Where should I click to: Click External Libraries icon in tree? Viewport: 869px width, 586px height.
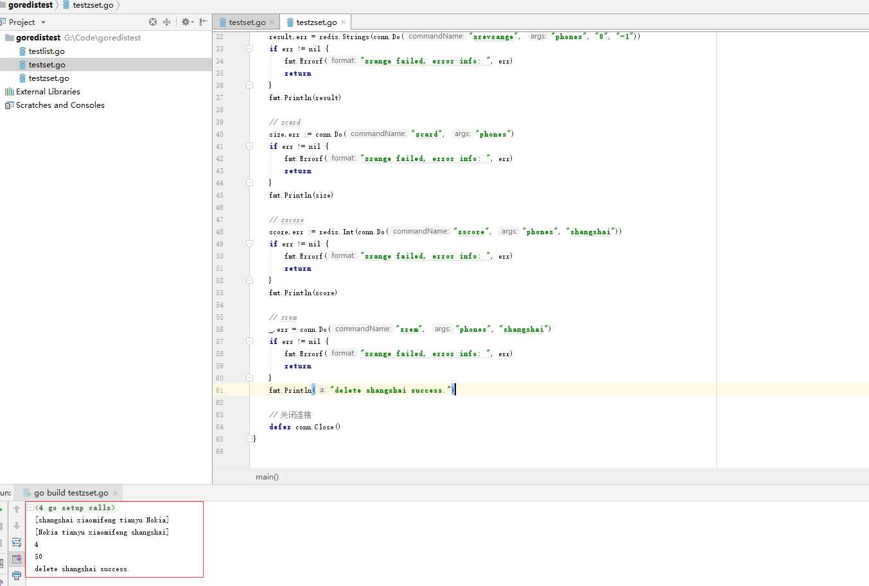(x=9, y=92)
